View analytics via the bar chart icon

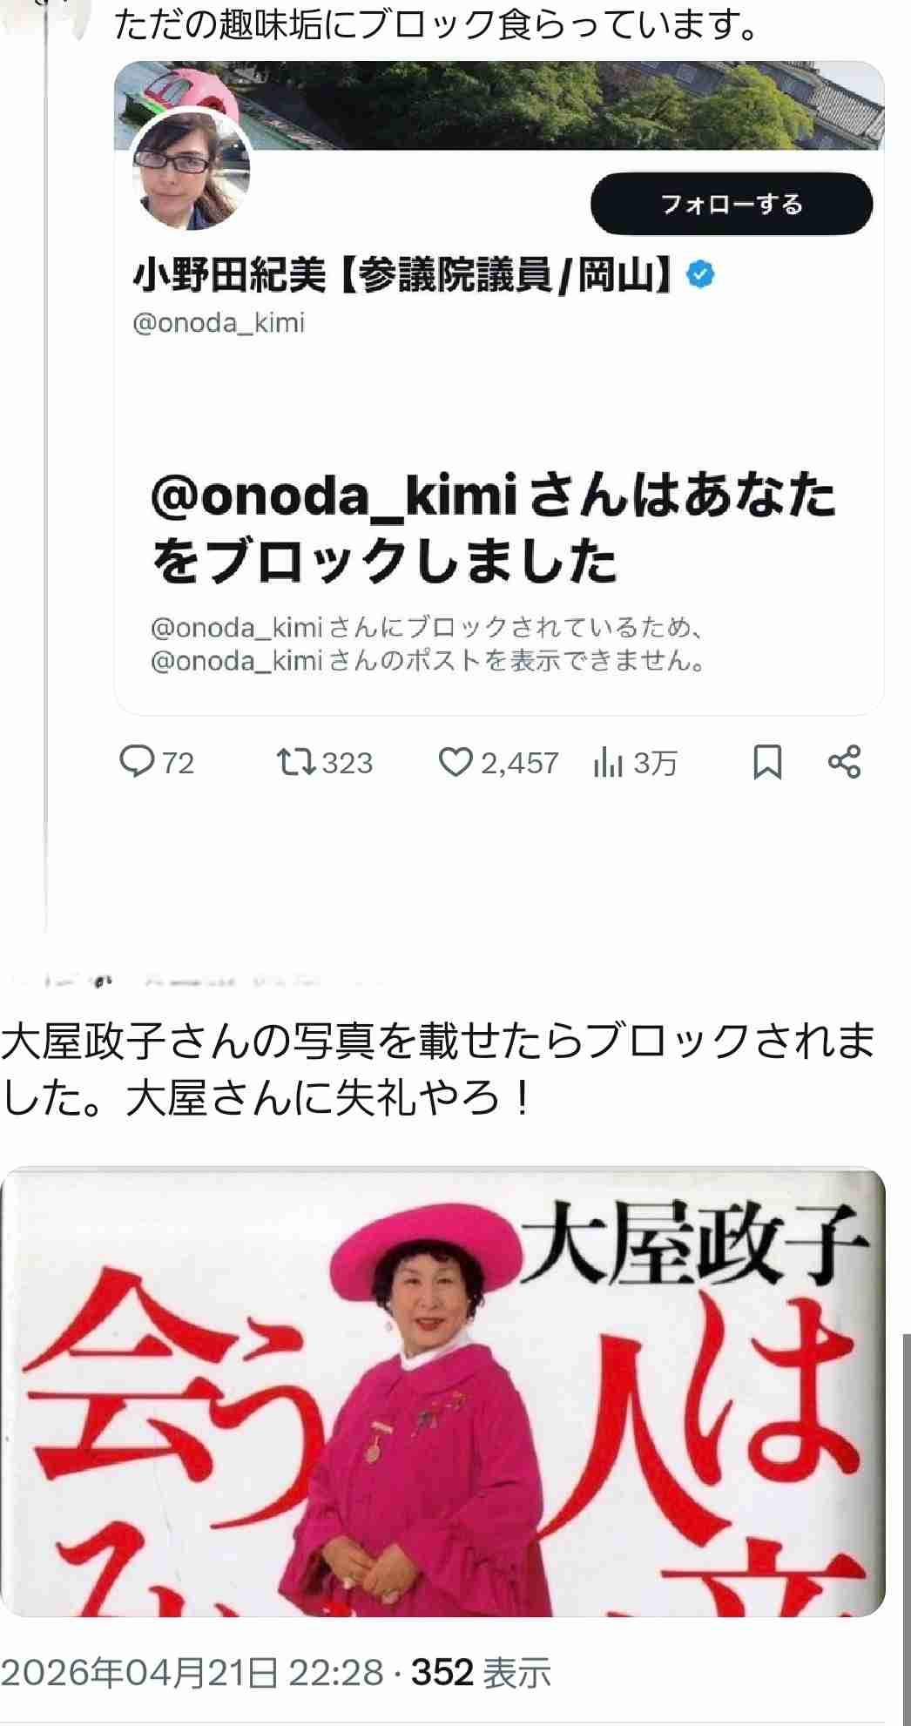point(608,763)
